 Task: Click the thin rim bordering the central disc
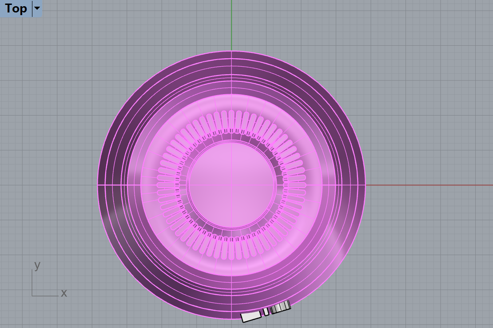click(x=231, y=141)
